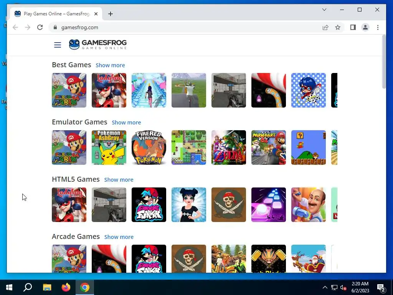Open File Explorer from the taskbar

tap(47, 287)
